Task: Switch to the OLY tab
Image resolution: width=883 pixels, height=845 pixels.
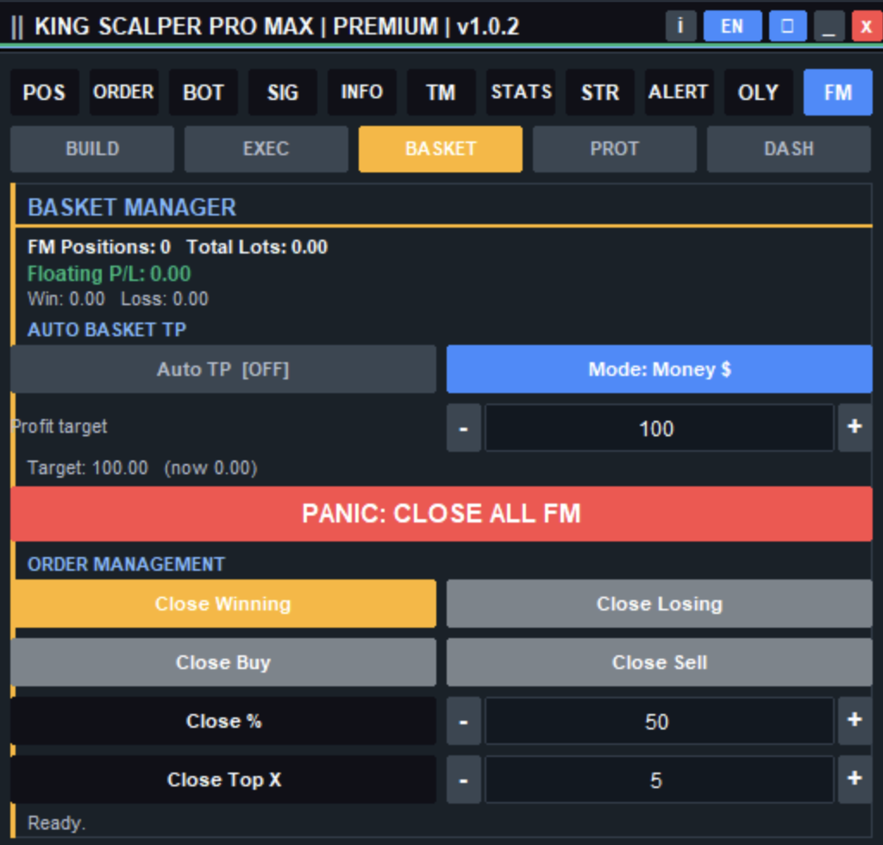Action: pos(759,92)
